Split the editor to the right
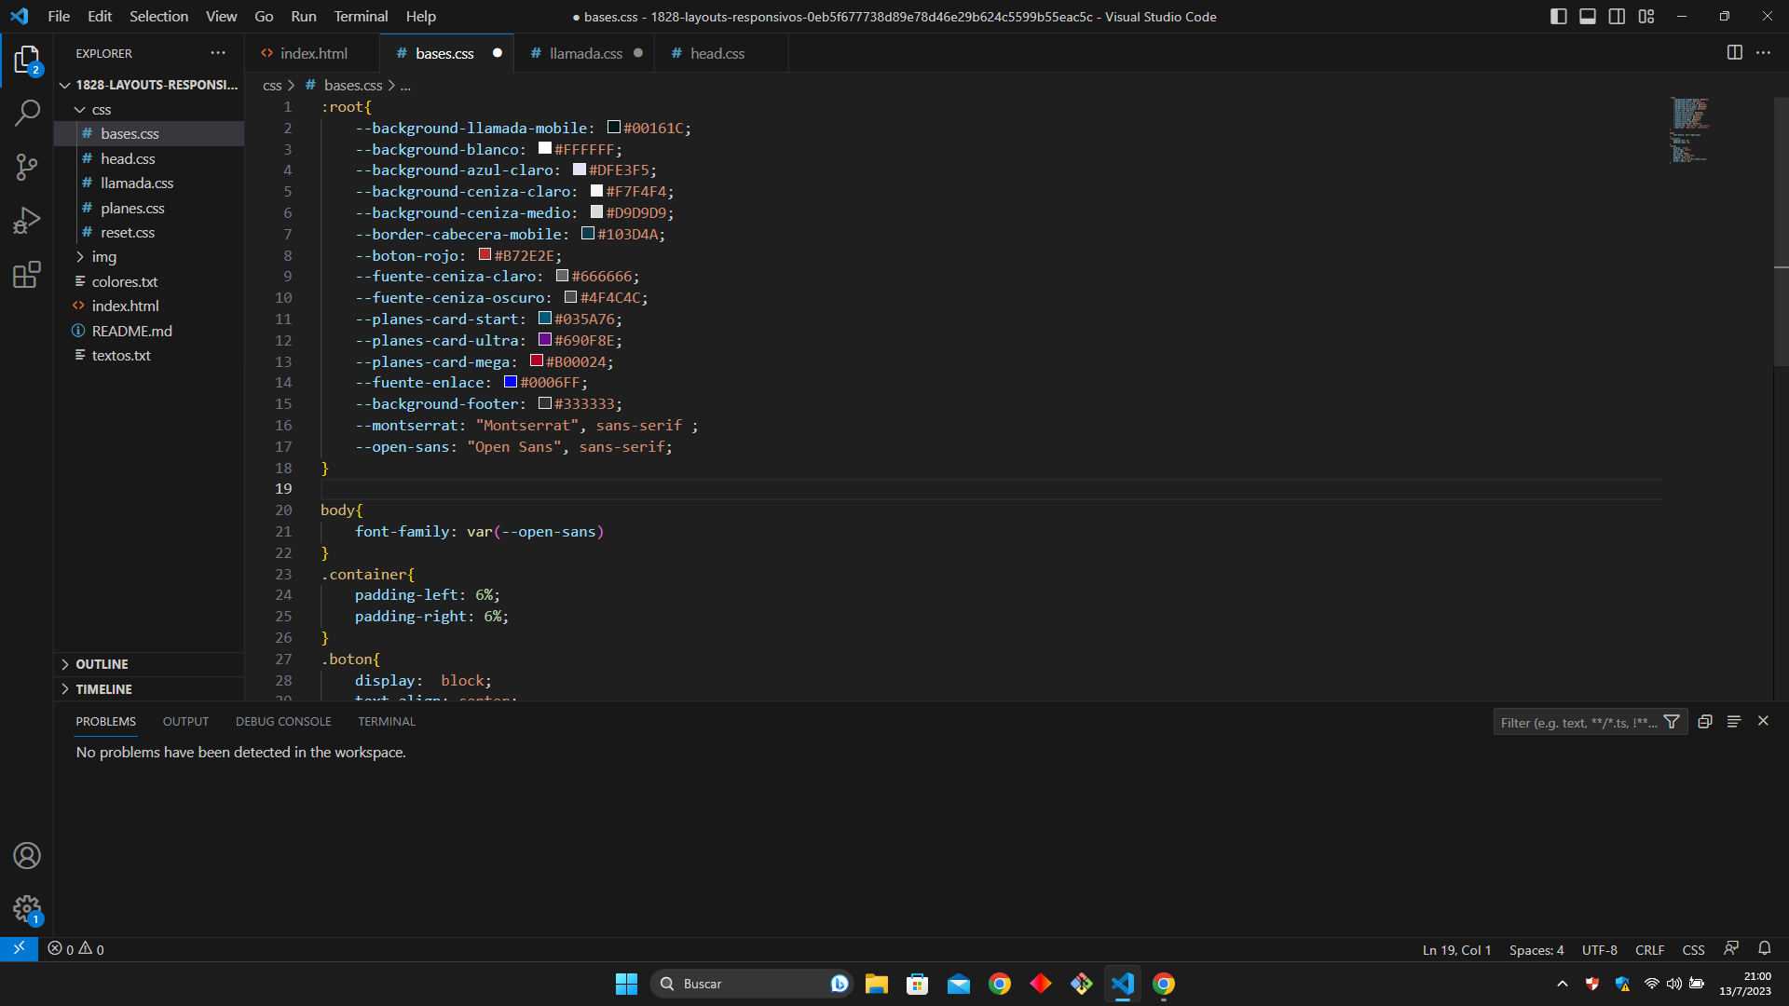 coord(1734,53)
